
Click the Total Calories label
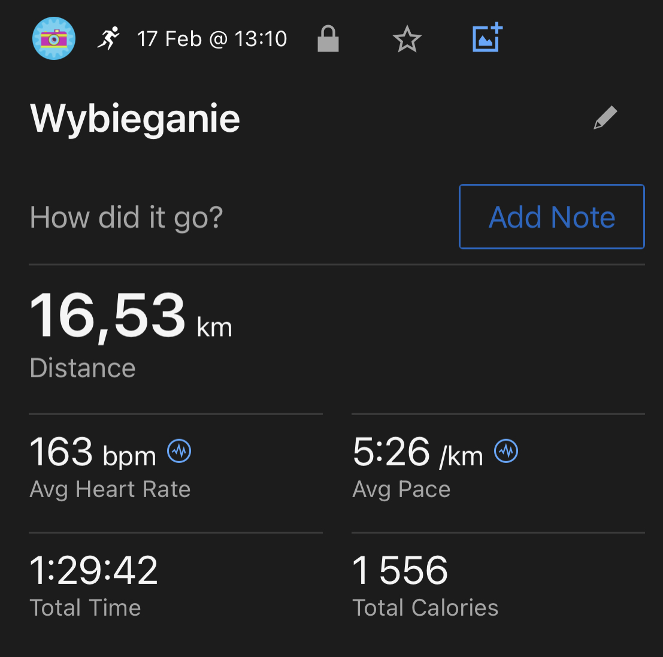[425, 608]
